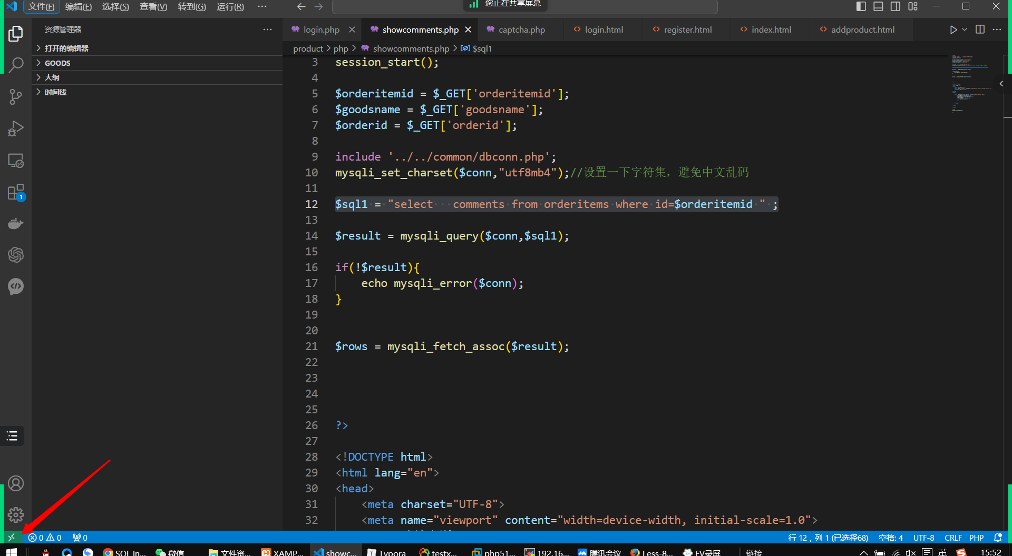Open the Manage gear menu
The width and height of the screenshot is (1012, 556).
[x=16, y=515]
